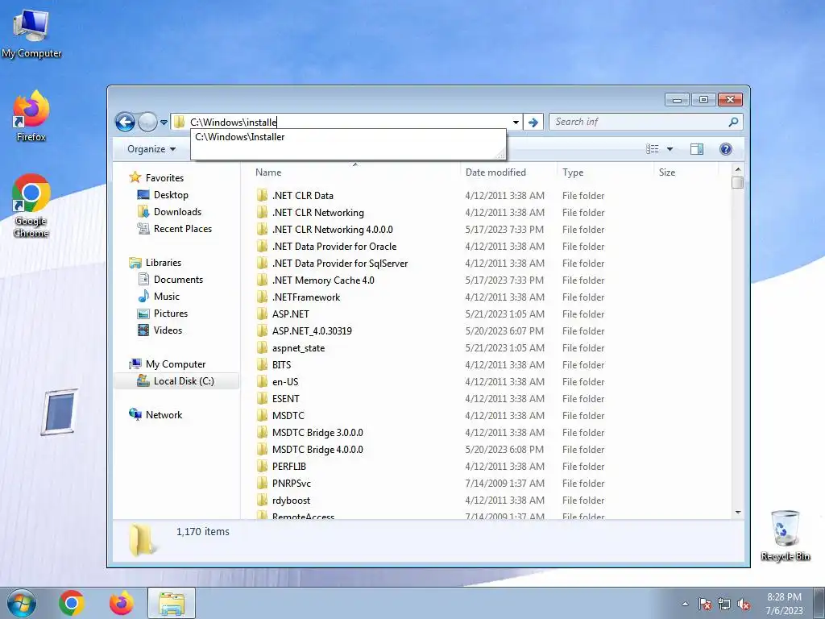Screen dimensions: 825x619
Task: Select the .NET Memory Cache 4.0 folder
Action: (323, 280)
